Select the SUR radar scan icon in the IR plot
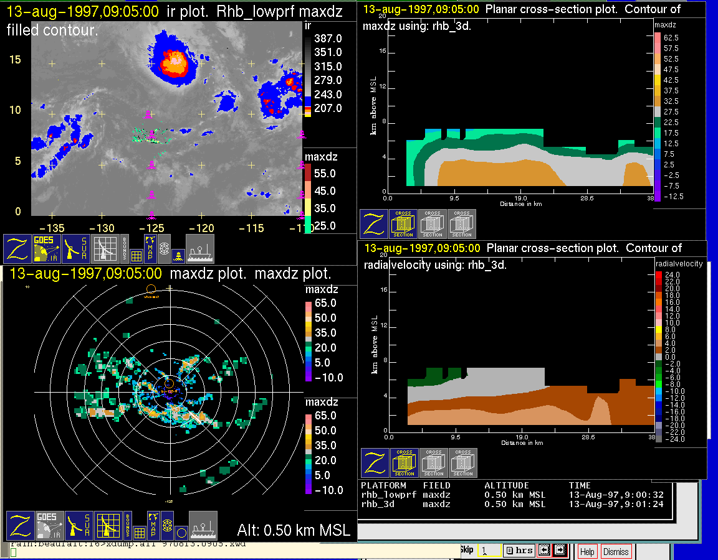Viewport: 718px width, 560px height. [x=77, y=248]
